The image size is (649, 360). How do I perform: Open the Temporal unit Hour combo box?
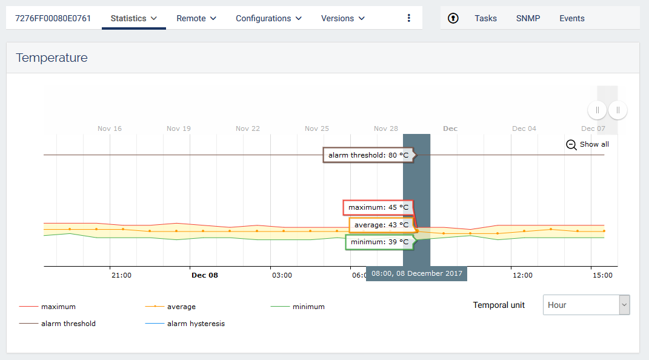click(x=586, y=305)
